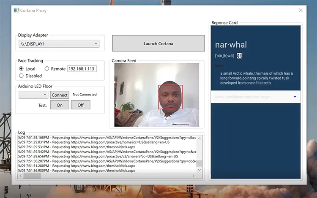
Task: Click the 'nar·whal' heading
Action: click(231, 45)
